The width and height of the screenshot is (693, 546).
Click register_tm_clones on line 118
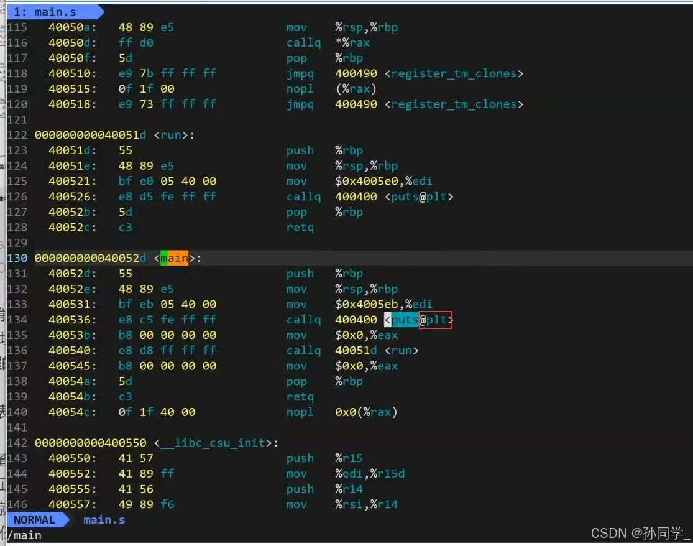tap(454, 73)
